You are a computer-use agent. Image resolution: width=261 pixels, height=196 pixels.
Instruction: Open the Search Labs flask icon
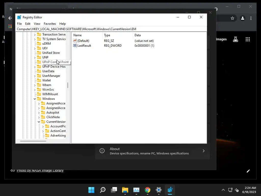click(x=235, y=39)
